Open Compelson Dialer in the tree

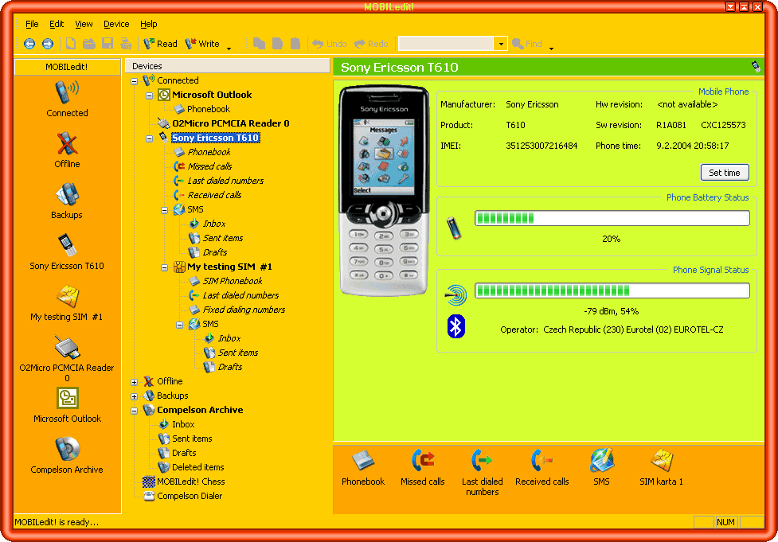pyautogui.click(x=190, y=496)
